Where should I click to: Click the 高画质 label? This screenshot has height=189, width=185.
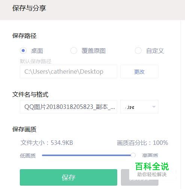[x=150, y=155]
